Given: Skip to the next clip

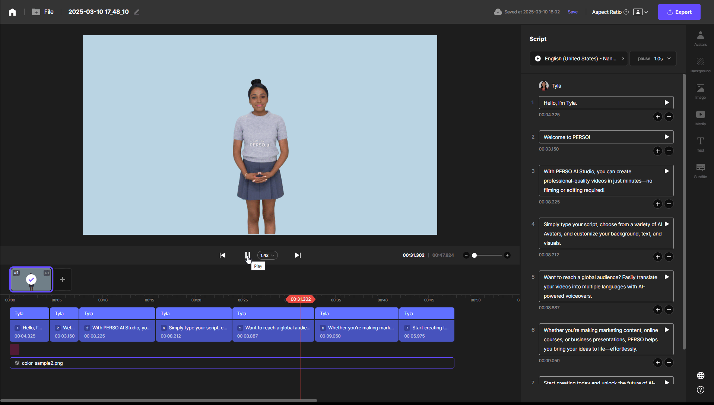Looking at the screenshot, I should coord(298,255).
